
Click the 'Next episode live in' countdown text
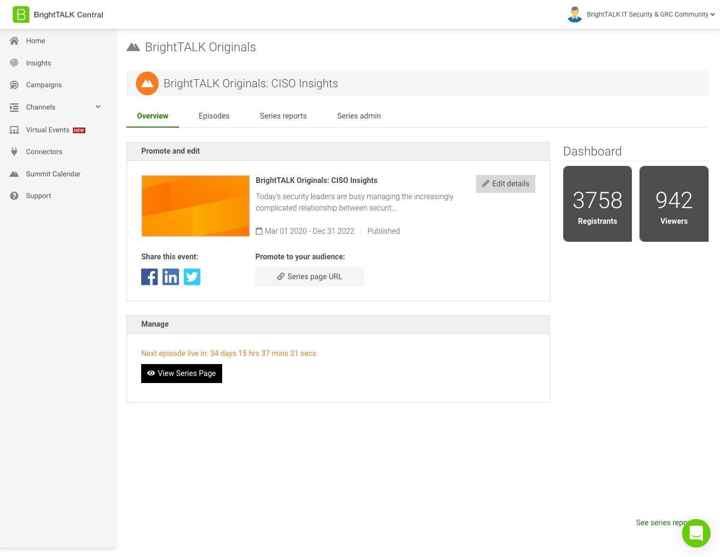point(229,354)
